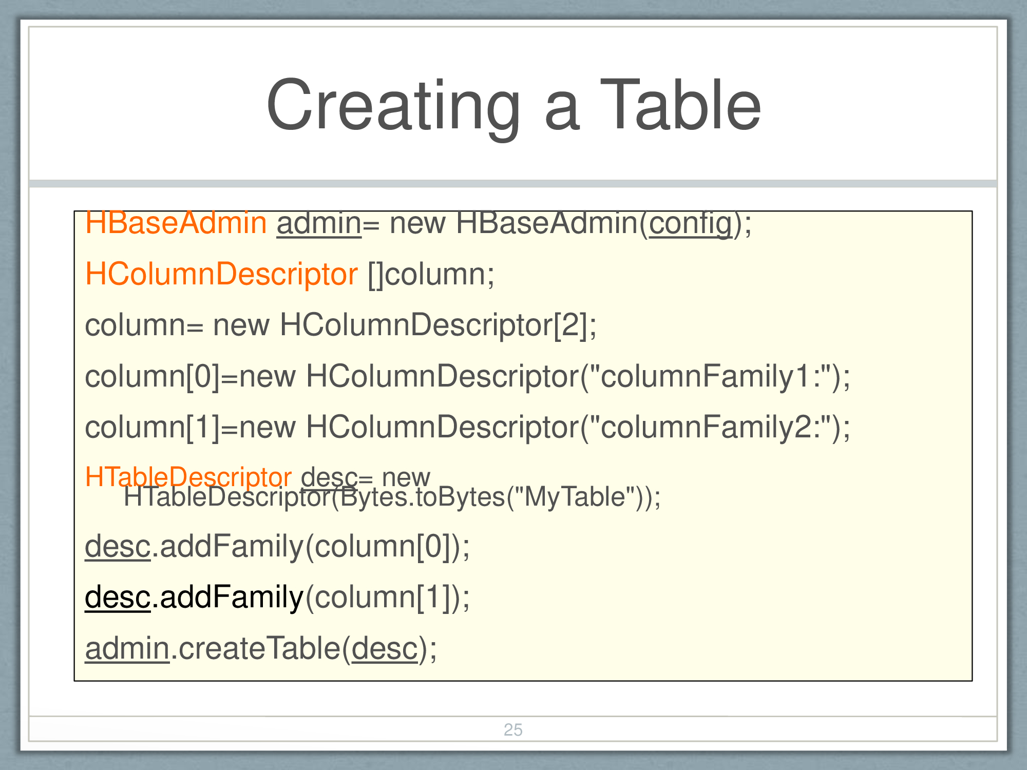Screen dimensions: 1027x770
Task: Click 'addFamily(column[0]);' method call
Action: point(313,546)
